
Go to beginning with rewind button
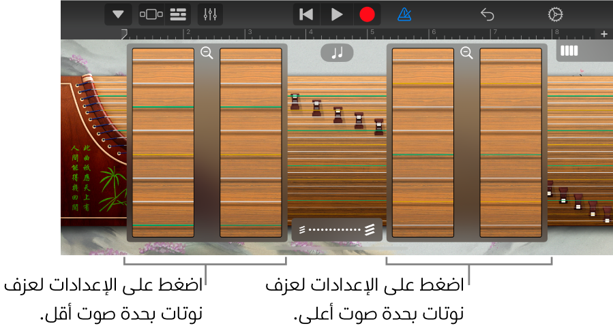coord(306,15)
